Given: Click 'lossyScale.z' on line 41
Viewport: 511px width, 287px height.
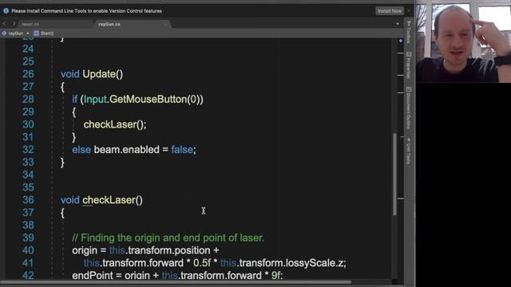Looking at the screenshot, I should (315, 263).
